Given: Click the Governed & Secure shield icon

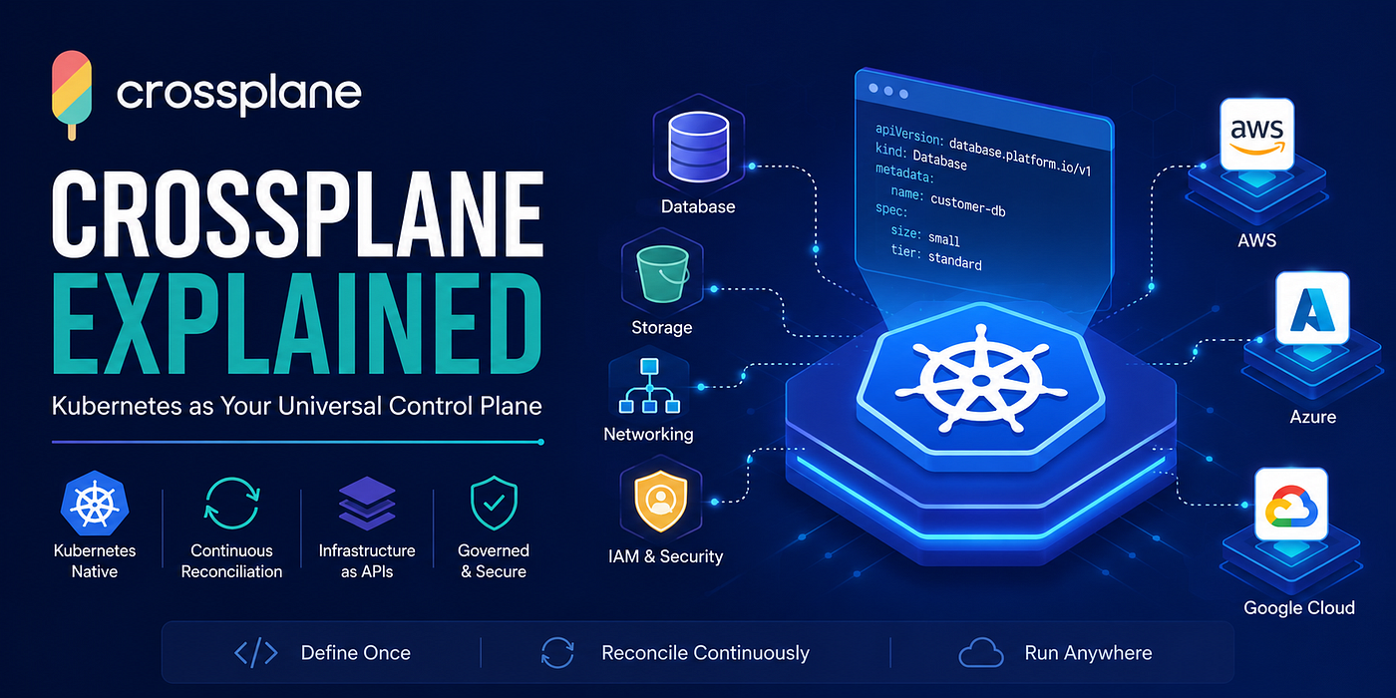Looking at the screenshot, I should pos(494,504).
